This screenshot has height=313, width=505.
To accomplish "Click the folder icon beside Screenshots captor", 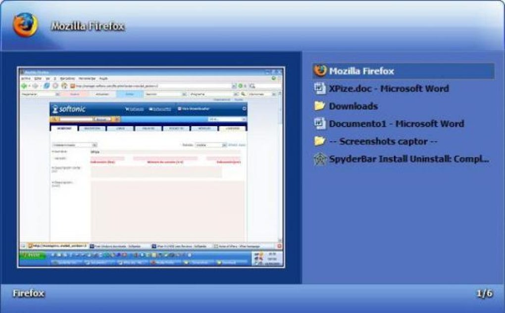I will (319, 141).
